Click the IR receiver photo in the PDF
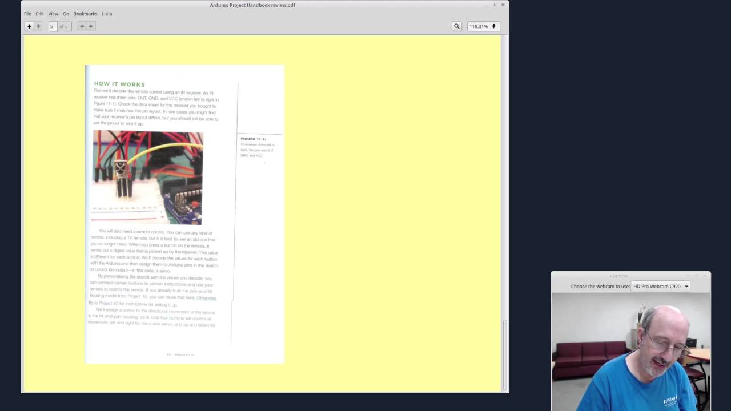The height and width of the screenshot is (411, 731). pos(148,178)
